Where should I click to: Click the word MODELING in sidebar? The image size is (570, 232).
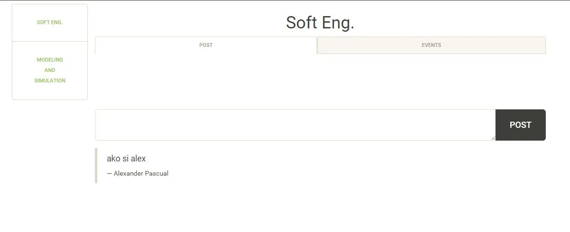pyautogui.click(x=50, y=60)
